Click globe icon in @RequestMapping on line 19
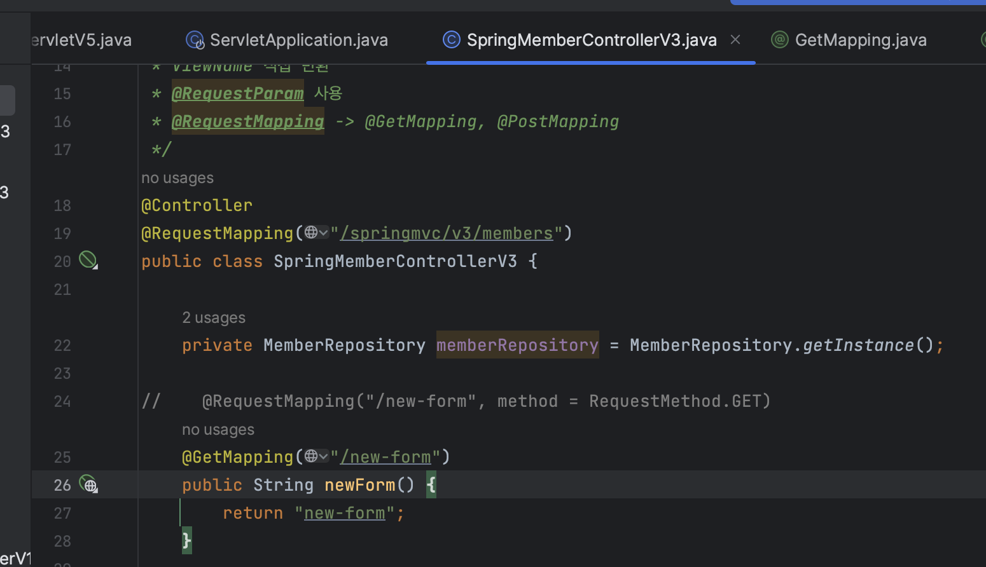986x567 pixels. pyautogui.click(x=311, y=233)
